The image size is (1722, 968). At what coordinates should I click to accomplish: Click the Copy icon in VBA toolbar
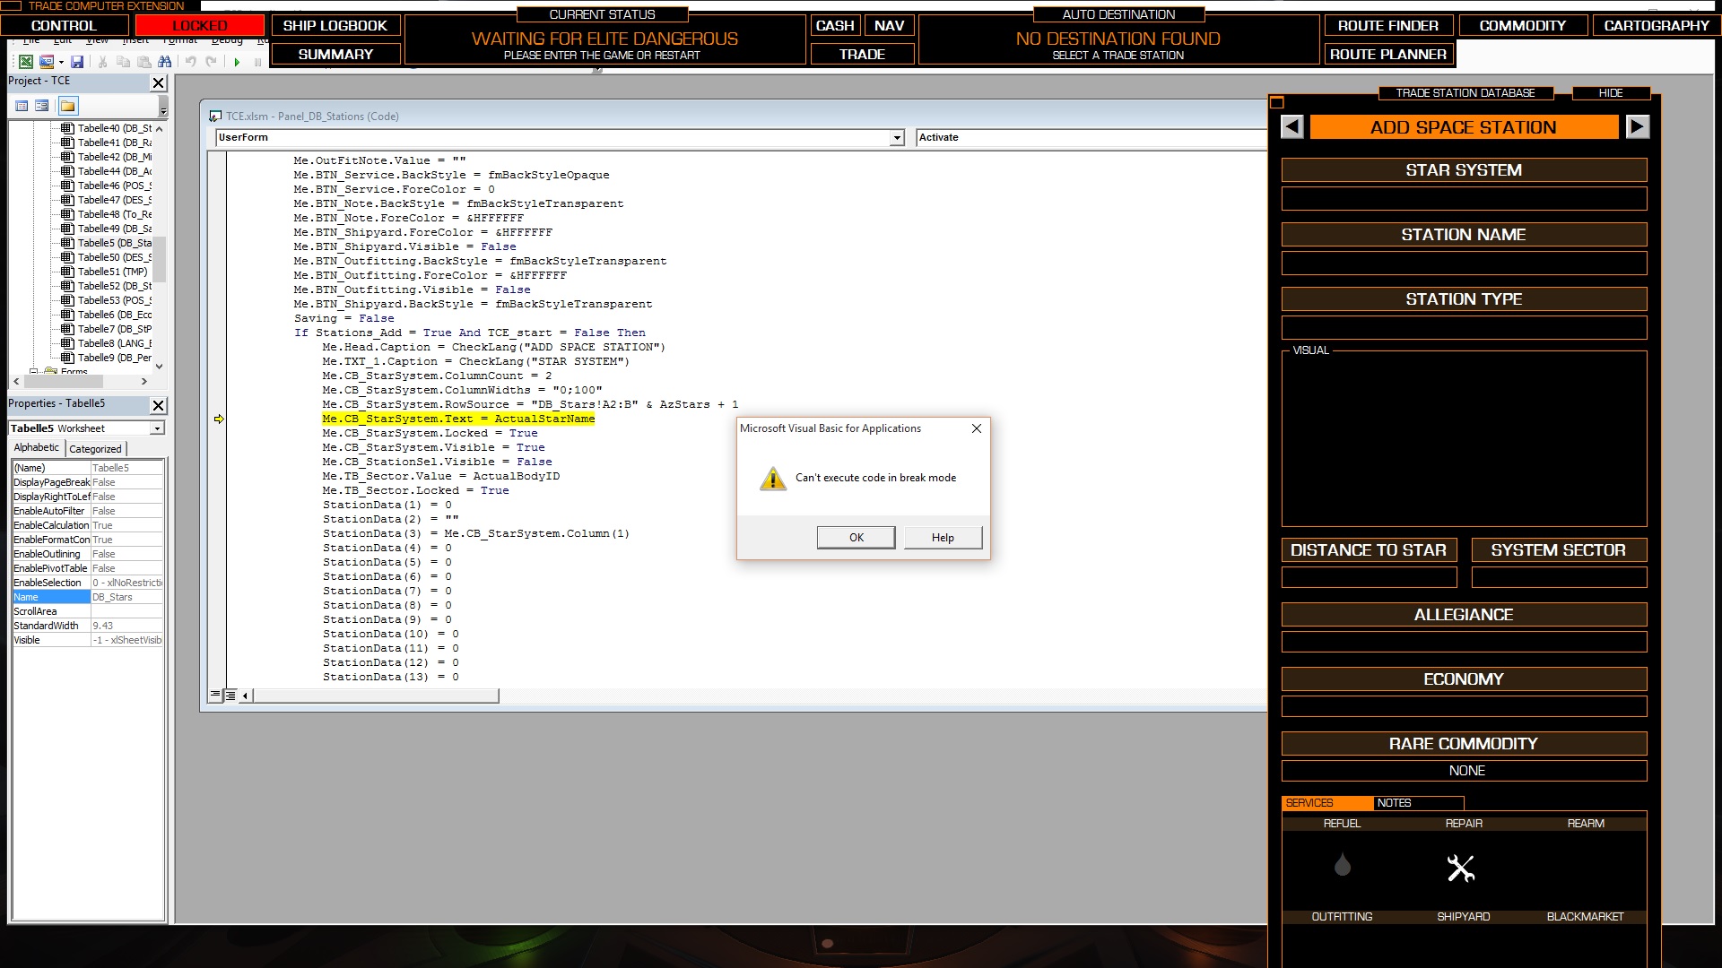(x=124, y=62)
